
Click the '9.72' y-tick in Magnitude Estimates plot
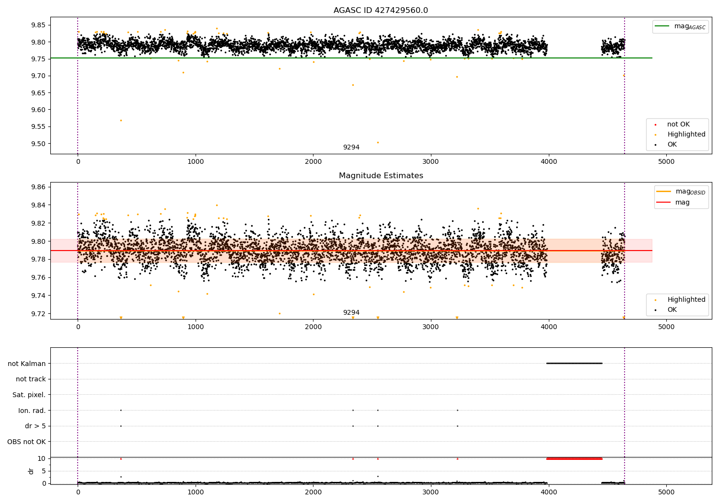[37, 314]
